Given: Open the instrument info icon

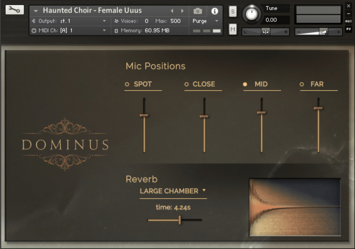Looking at the screenshot, I should [215, 11].
